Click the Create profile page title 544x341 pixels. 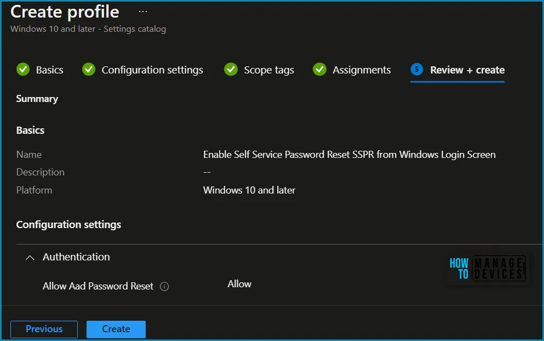[65, 12]
